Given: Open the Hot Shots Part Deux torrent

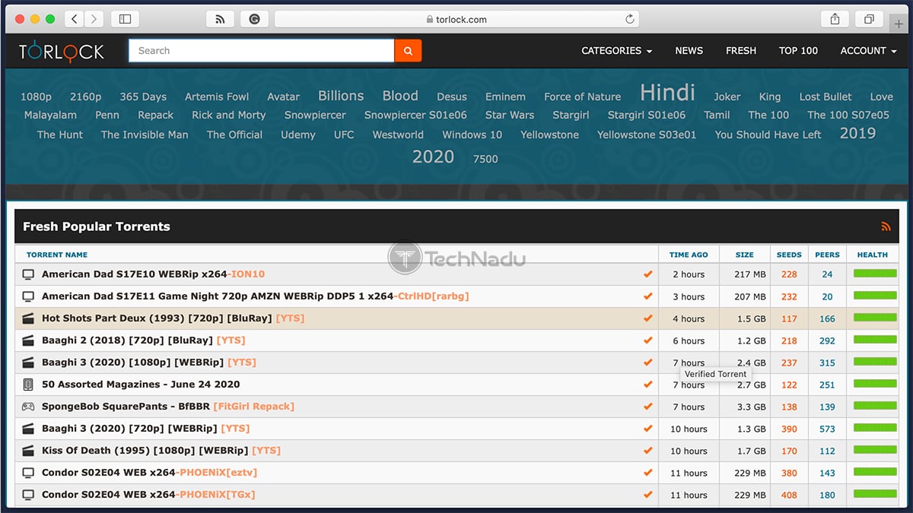Looking at the screenshot, I should 173,318.
